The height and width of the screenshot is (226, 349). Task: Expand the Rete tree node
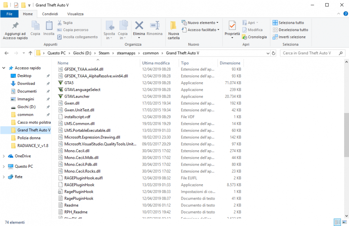click(x=4, y=177)
